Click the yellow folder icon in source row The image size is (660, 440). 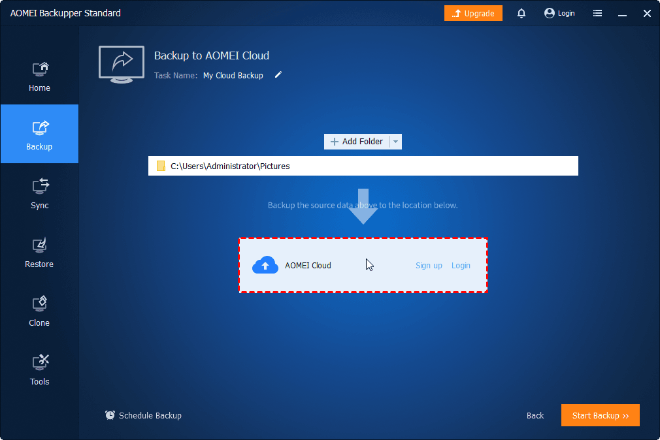(x=161, y=166)
